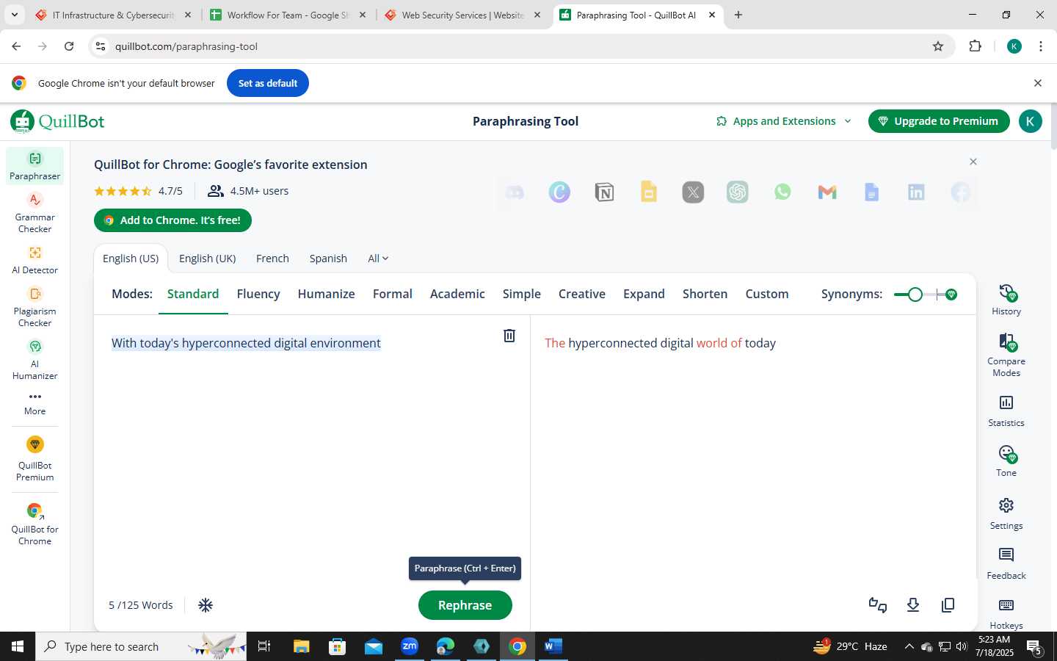Image resolution: width=1057 pixels, height=661 pixels.
Task: Select English (UK) language tab
Action: click(x=208, y=259)
